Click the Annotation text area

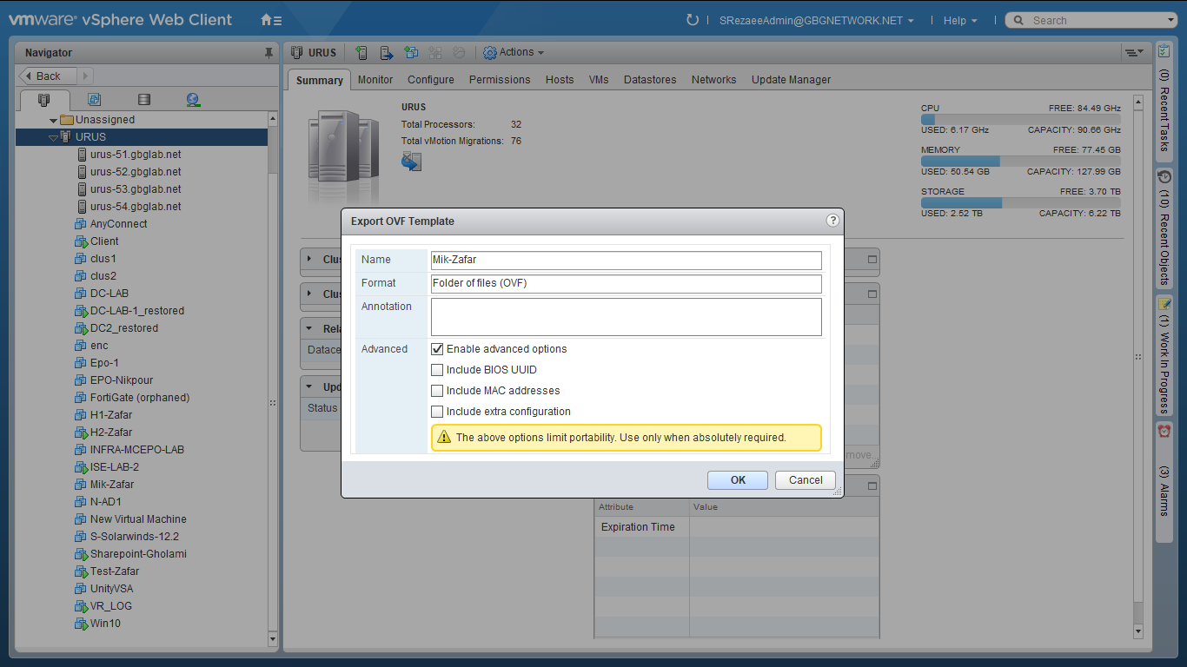click(626, 317)
